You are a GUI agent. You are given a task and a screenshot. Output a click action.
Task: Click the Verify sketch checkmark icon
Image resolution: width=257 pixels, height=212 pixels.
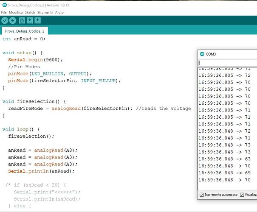(5, 21)
